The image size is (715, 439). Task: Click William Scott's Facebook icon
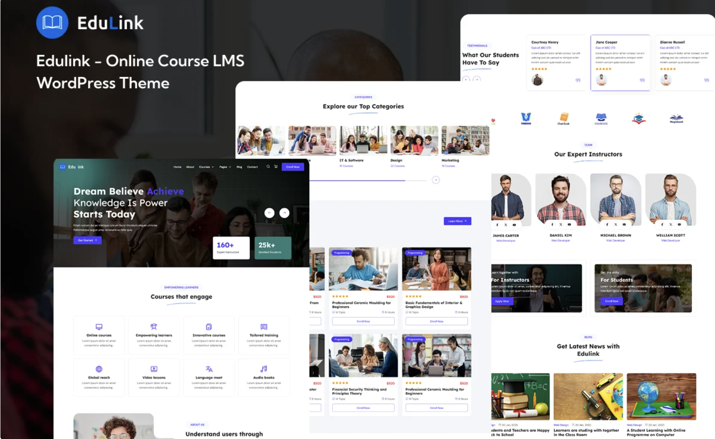[x=662, y=225]
